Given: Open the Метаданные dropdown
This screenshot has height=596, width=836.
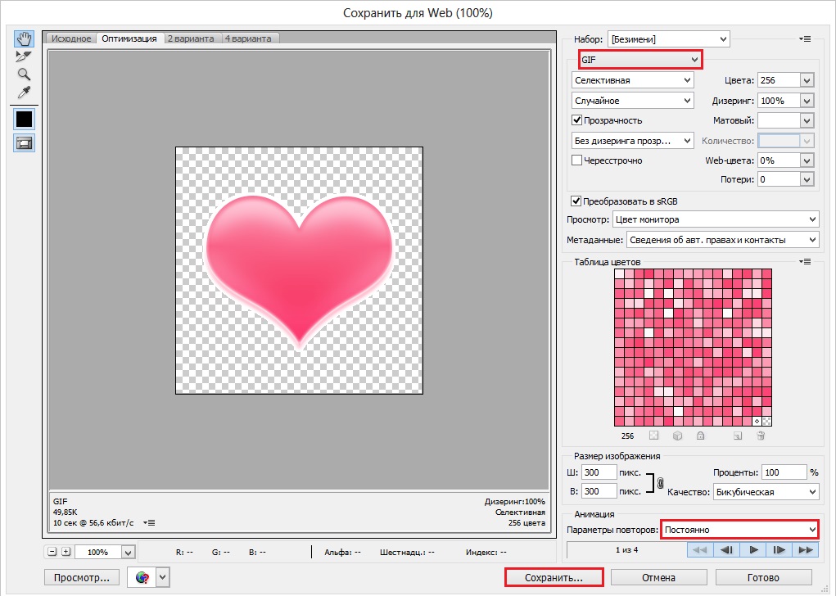Looking at the screenshot, I should (722, 239).
